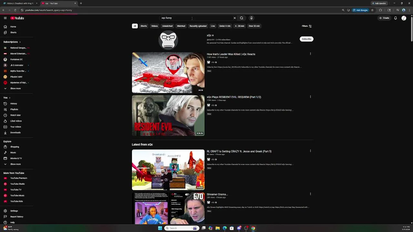
Task: Open Fontaines DC subscription channel
Action: pos(16,59)
